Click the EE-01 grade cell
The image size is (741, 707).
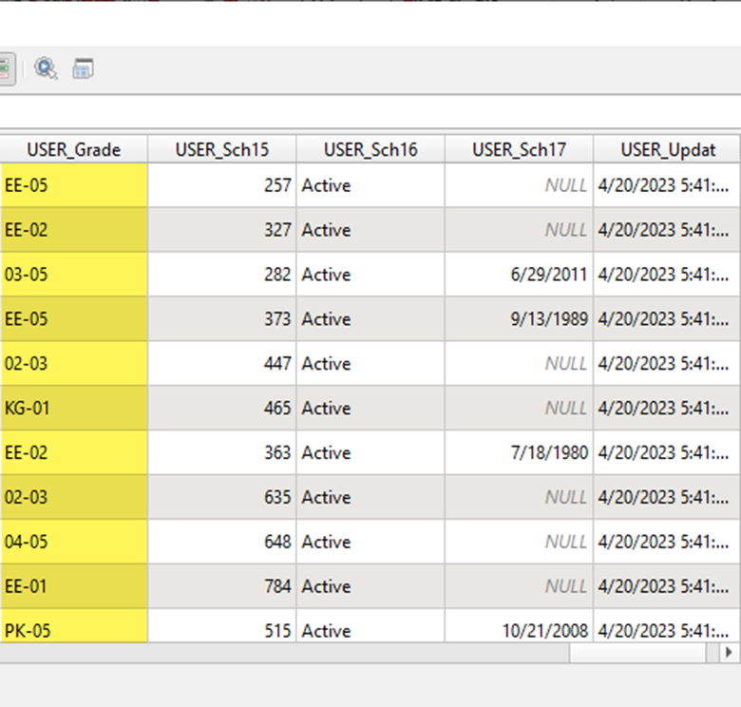[74, 586]
